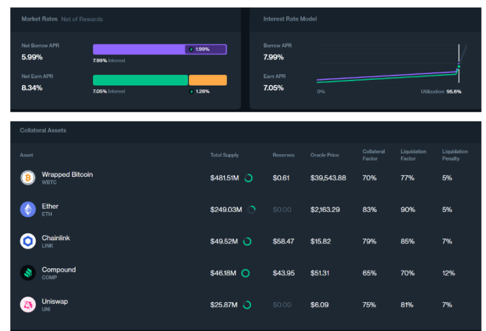Click the Ether asset icon
Image resolution: width=486 pixels, height=331 pixels.
click(28, 209)
